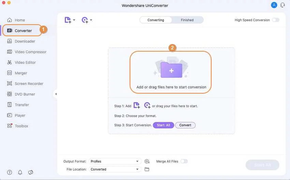The width and height of the screenshot is (290, 180).
Task: Toggle High Speed Conversion switch
Action: point(276,20)
